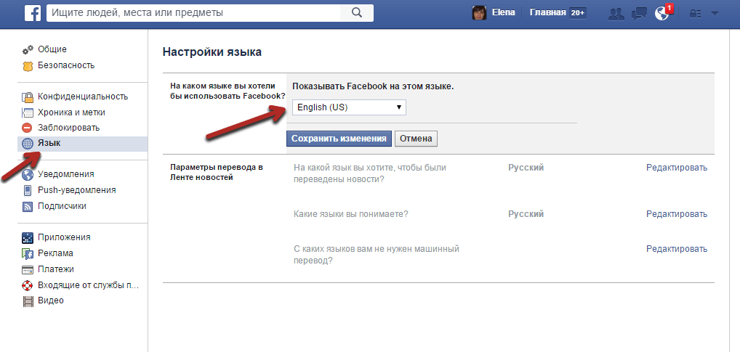740x352 pixels.
Task: Open Платежи section
Action: tap(56, 269)
